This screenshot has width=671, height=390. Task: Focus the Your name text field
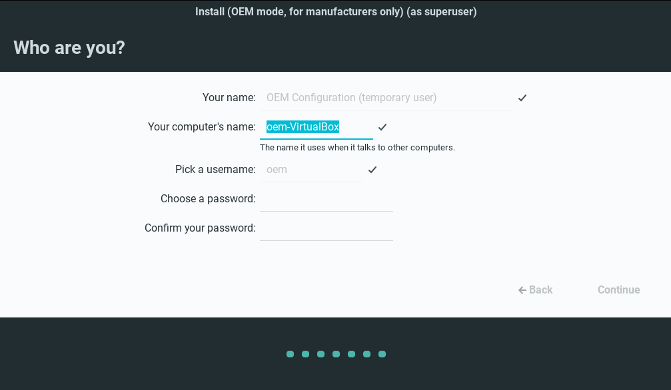click(x=385, y=98)
